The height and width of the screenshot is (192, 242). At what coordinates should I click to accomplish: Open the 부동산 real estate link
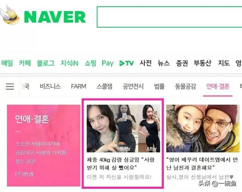[x=203, y=63]
